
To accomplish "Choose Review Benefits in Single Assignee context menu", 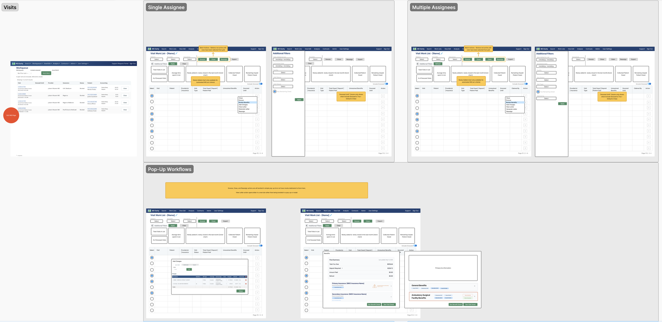I will 244,102.
